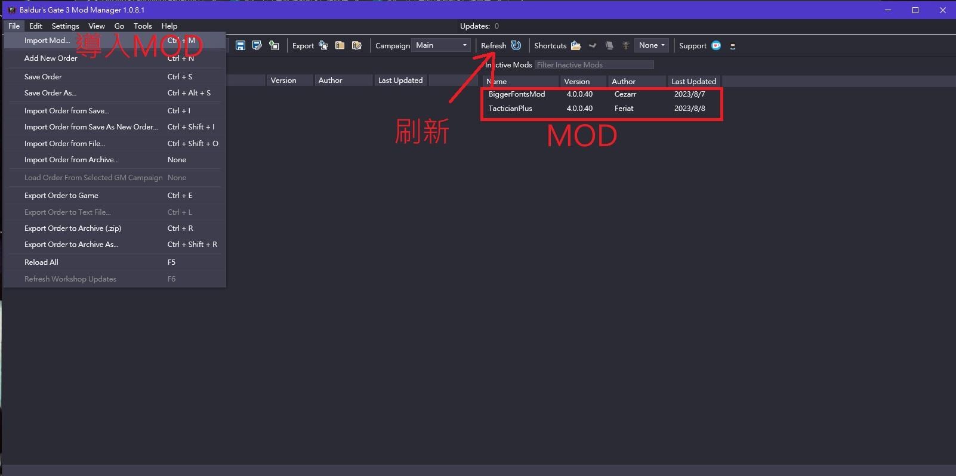Select Export Order to Archive As...
This screenshot has width=956, height=476.
[x=115, y=245]
